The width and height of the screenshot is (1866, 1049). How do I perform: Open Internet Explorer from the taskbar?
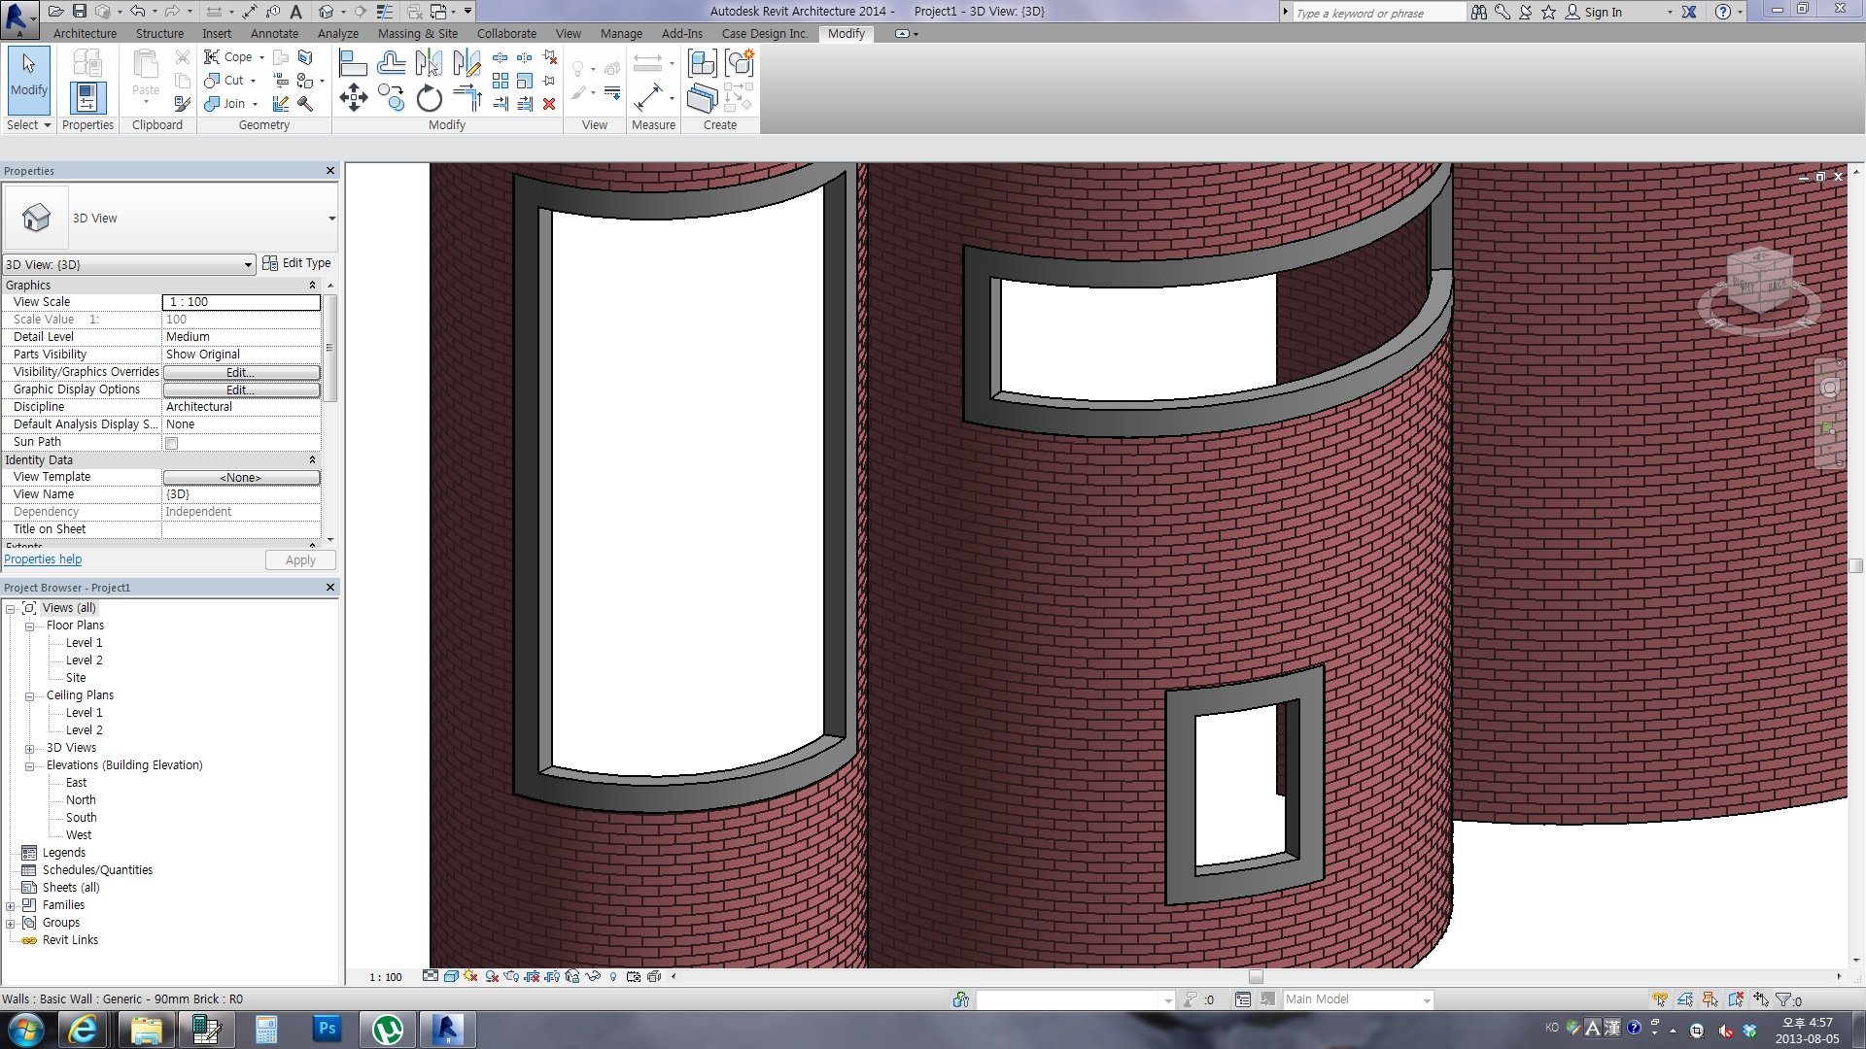pyautogui.click(x=84, y=1029)
